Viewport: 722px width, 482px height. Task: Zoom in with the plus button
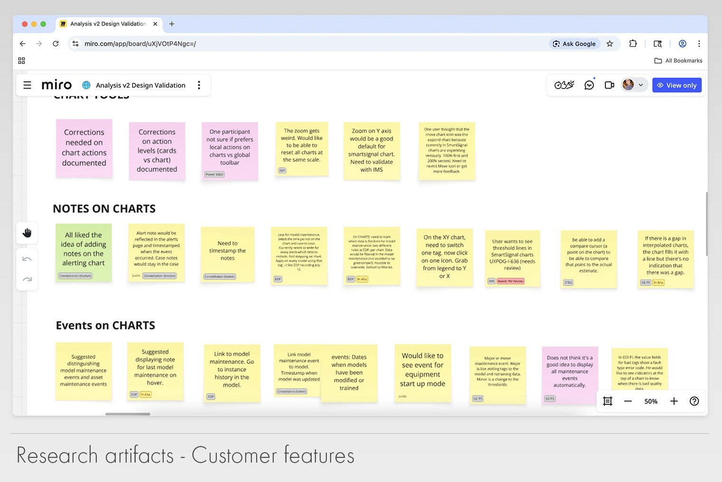tap(674, 402)
